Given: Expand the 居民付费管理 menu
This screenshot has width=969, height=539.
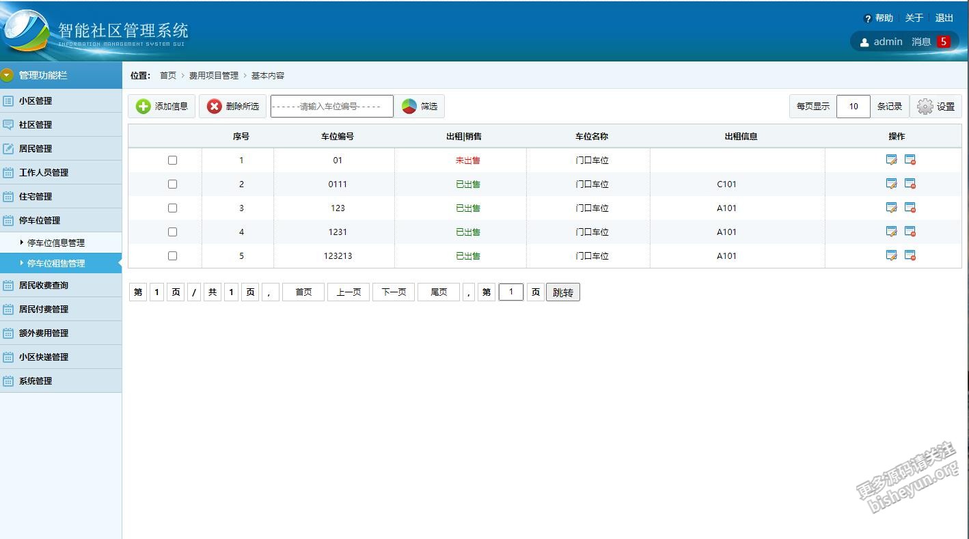Looking at the screenshot, I should [x=61, y=309].
